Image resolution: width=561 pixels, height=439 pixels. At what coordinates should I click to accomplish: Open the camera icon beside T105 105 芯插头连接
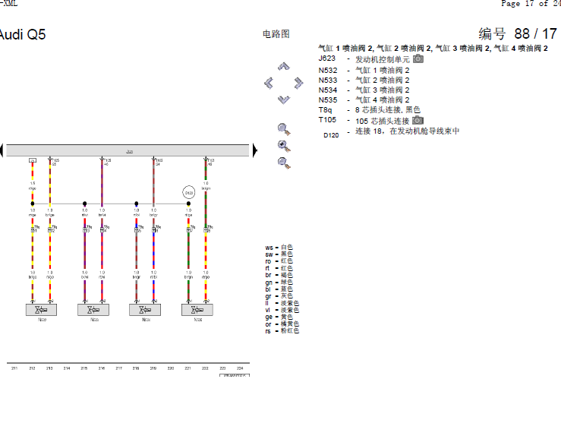point(418,120)
